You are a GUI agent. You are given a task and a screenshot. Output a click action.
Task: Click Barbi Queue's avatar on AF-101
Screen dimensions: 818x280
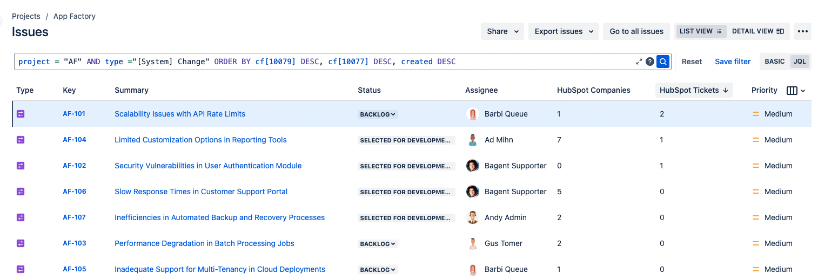click(x=473, y=114)
